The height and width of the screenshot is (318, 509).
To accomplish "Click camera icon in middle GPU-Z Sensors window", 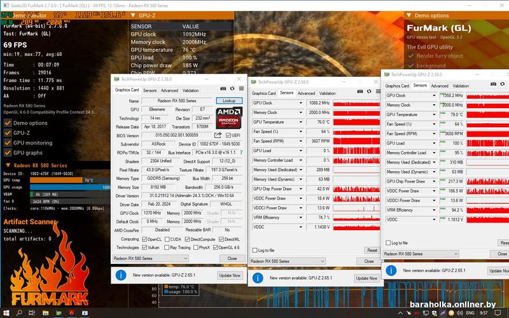I will (x=360, y=92).
